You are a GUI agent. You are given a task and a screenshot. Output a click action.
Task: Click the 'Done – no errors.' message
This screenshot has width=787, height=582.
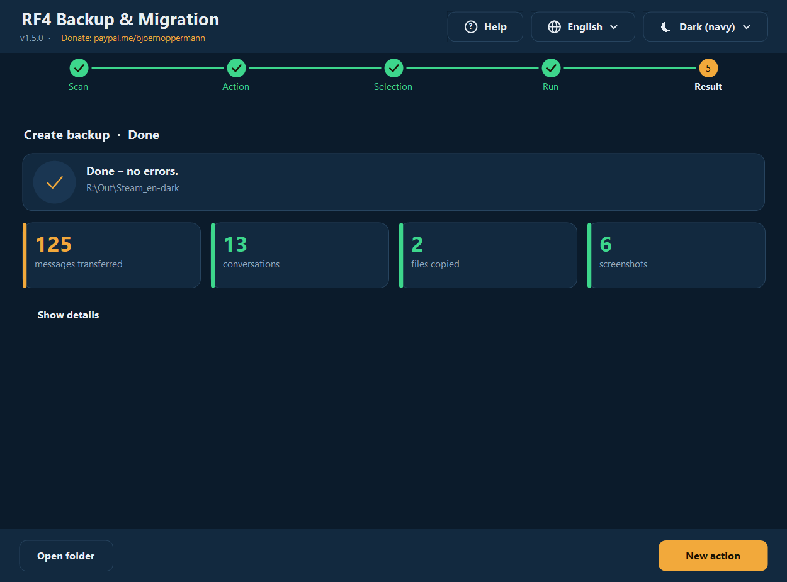(132, 171)
